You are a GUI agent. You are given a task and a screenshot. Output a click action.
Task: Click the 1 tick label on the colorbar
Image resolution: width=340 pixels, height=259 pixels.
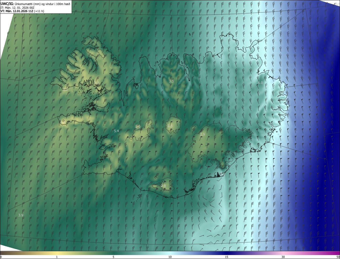pos(57,257)
